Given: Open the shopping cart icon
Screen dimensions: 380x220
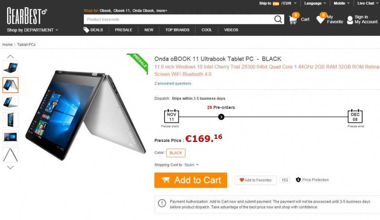Looking at the screenshot, I should coord(293,20).
